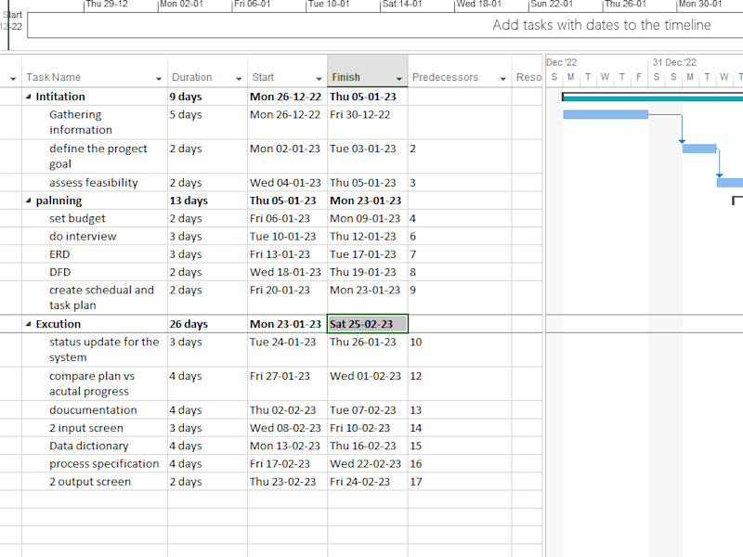Click the assess feasibility Gantt bar
This screenshot has width=743, height=557.
[730, 182]
